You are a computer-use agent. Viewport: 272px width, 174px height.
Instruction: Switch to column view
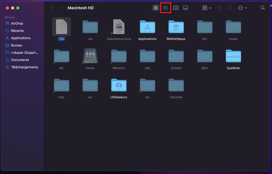point(176,8)
